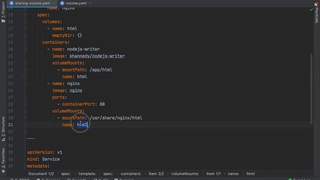Collapse the containers block on line 19
The height and width of the screenshot is (180, 320).
coord(25,42)
